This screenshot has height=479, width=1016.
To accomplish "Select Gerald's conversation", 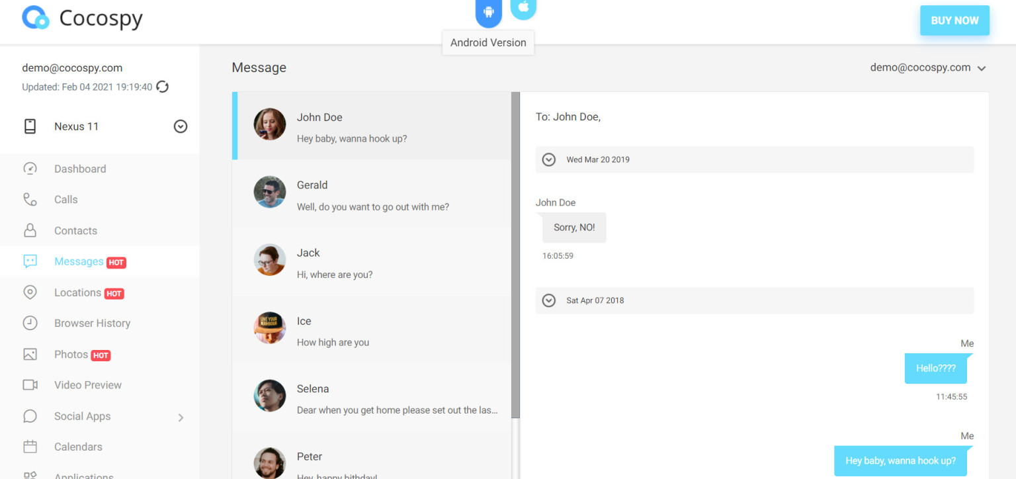I will [x=372, y=193].
